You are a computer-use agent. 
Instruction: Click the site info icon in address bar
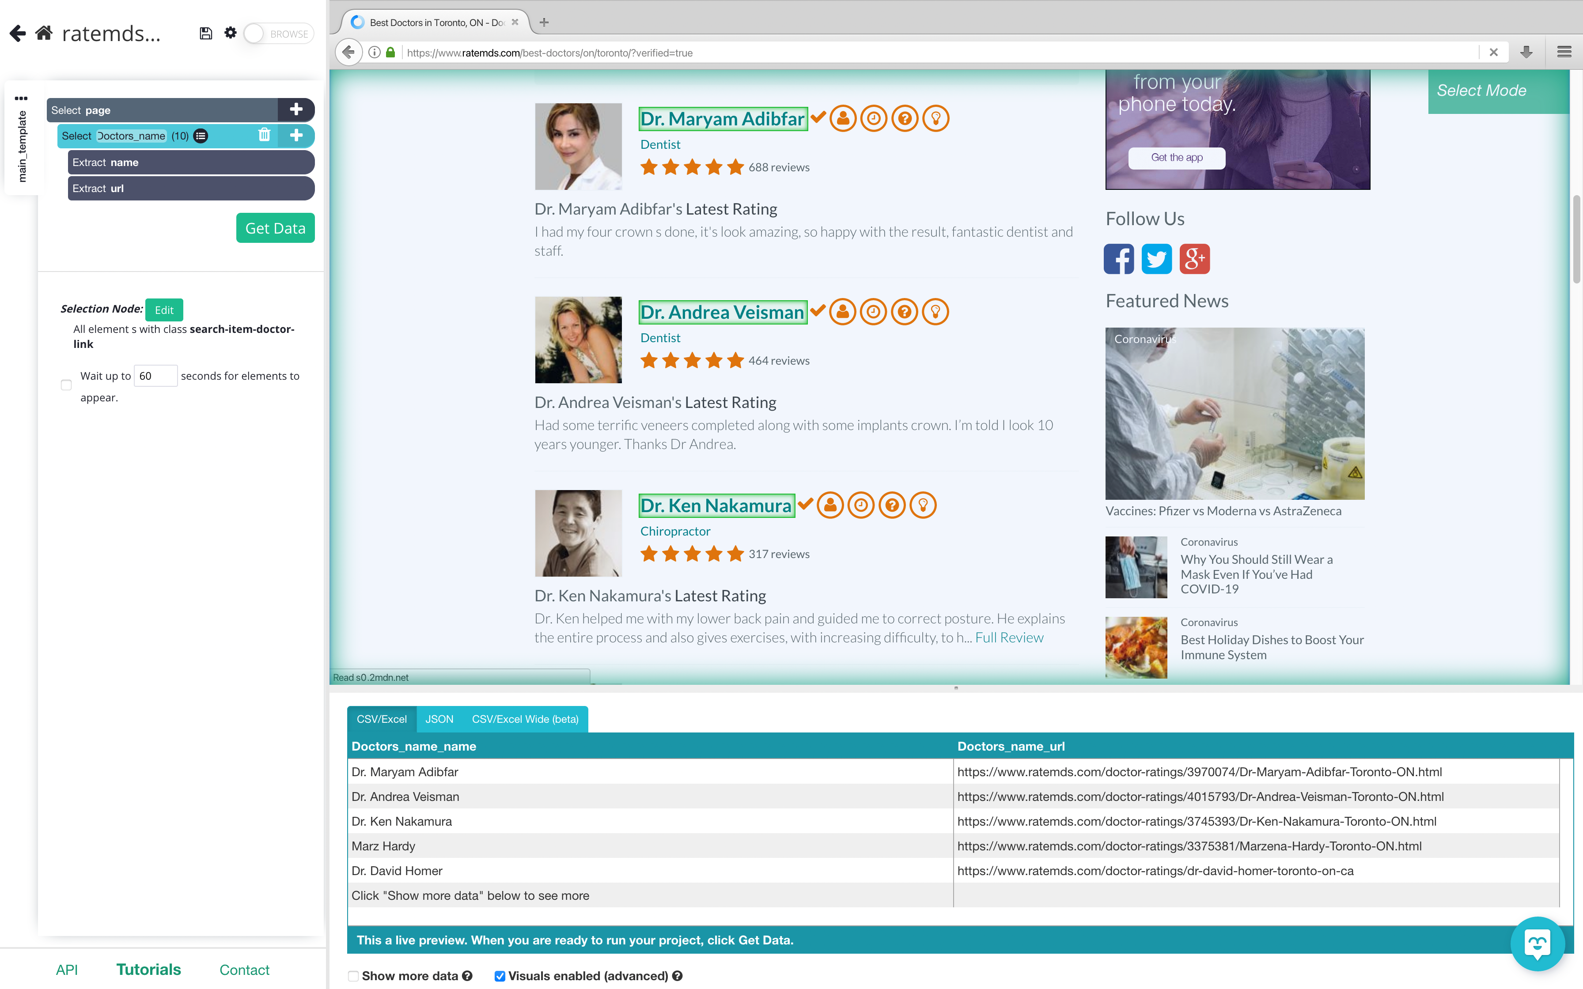tap(374, 53)
